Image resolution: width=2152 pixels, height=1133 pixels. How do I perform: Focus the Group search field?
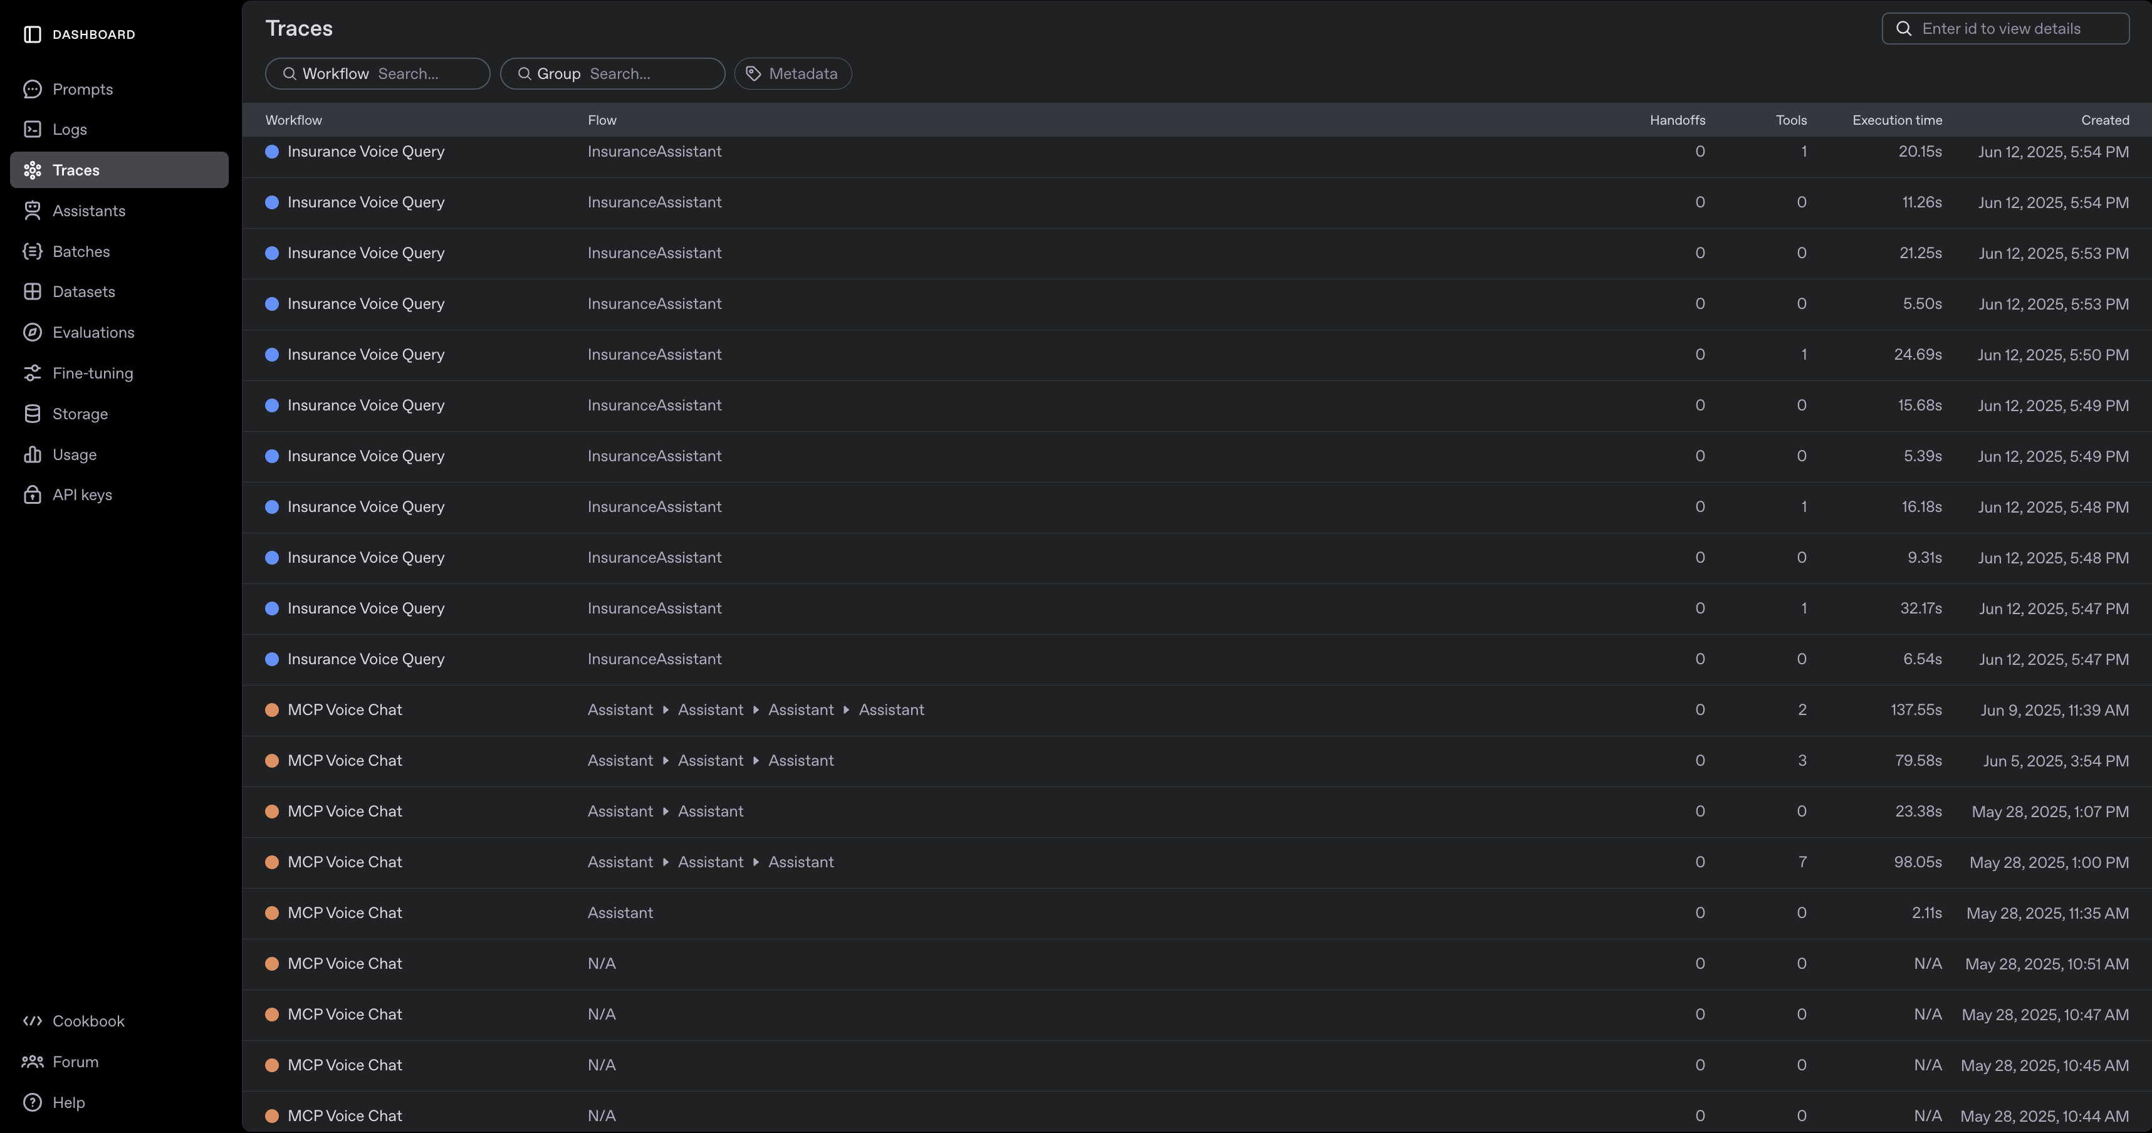point(652,73)
